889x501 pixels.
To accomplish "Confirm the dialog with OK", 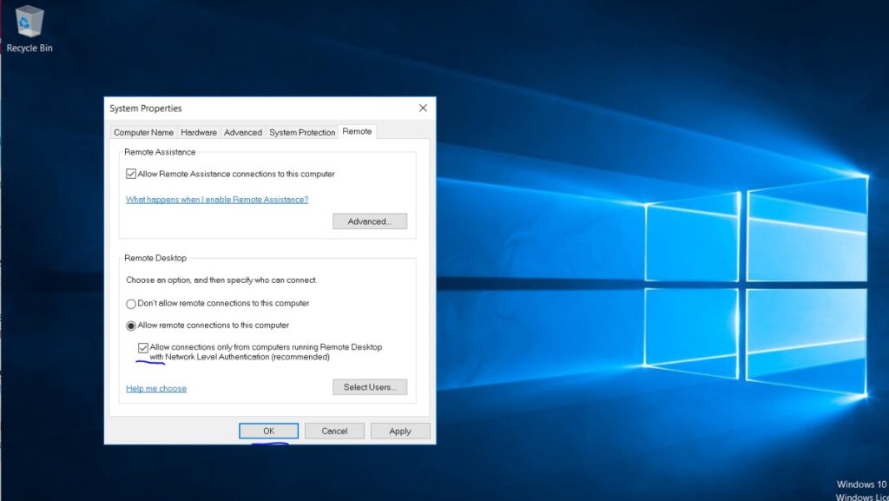I will click(269, 431).
